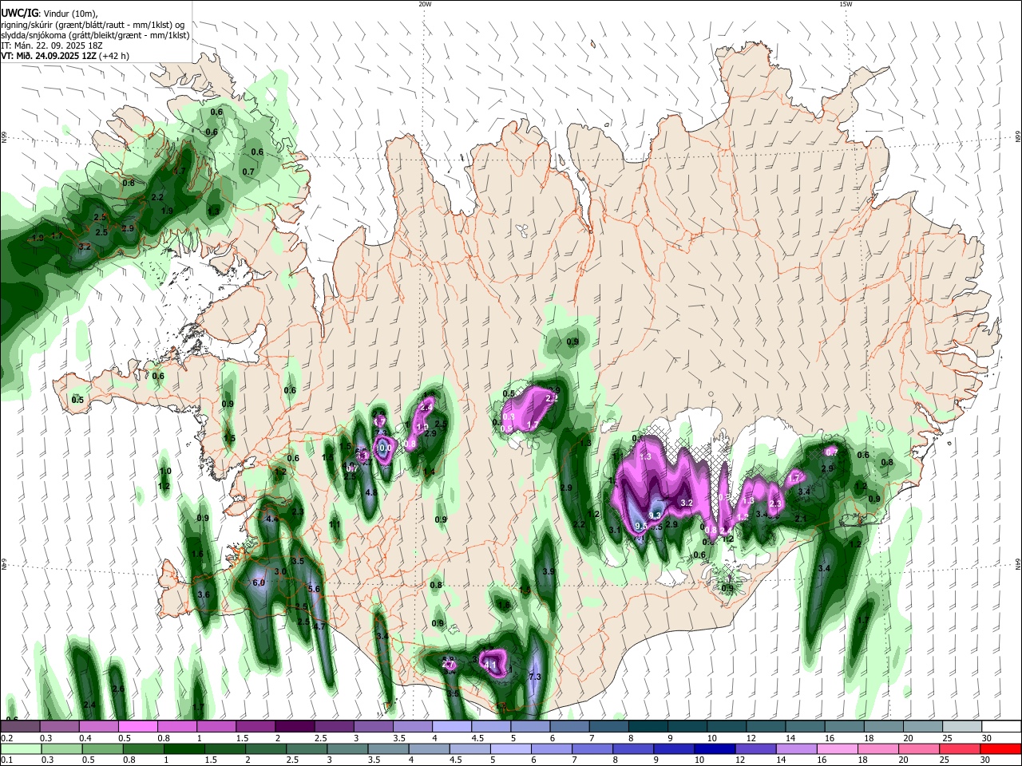Select pink swatch labeled 16 in lower legend row
1022x766 pixels.
coord(836,748)
